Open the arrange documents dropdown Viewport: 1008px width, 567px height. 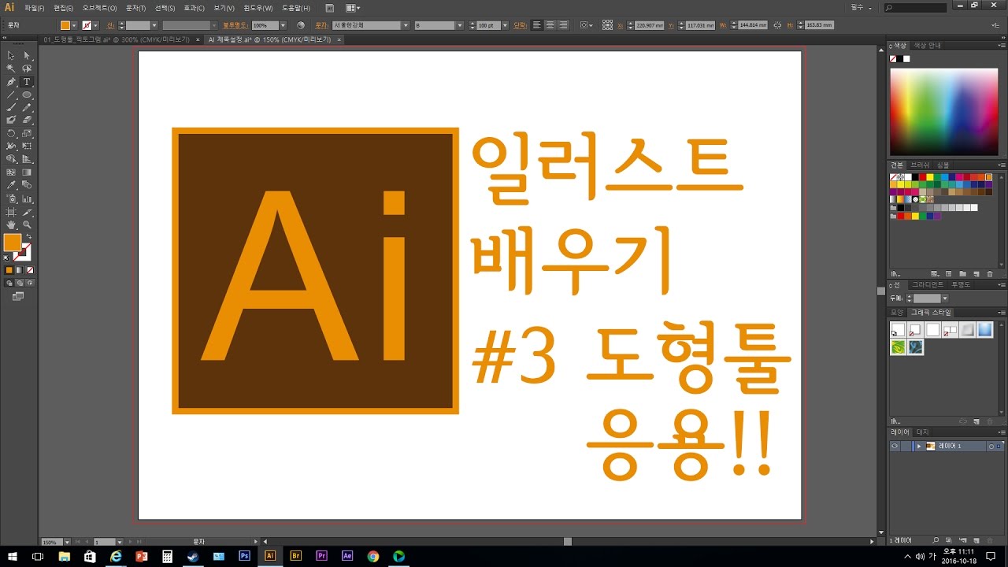352,8
